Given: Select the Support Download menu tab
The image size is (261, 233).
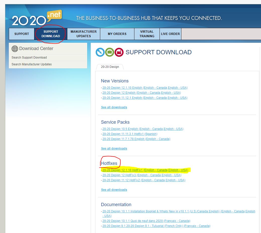Looking at the screenshot, I should [51, 34].
